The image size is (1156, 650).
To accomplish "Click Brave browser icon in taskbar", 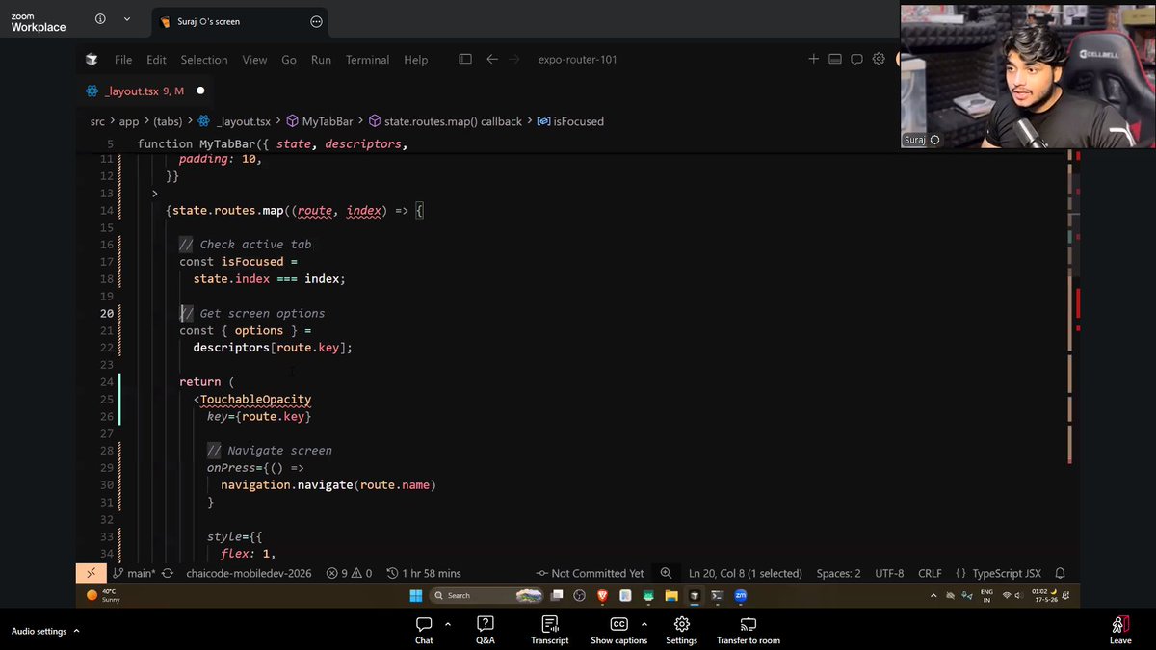I will pos(603,595).
